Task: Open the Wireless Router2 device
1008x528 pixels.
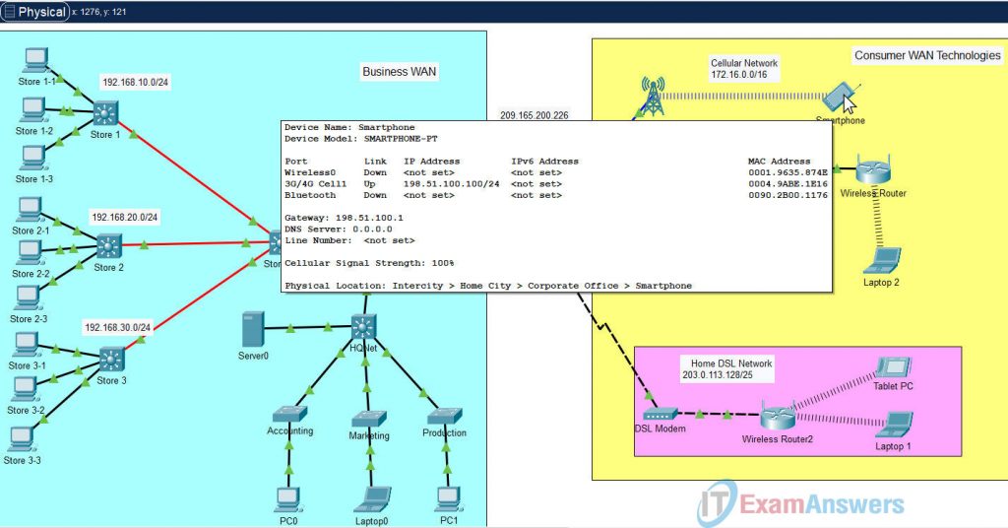Action: (778, 416)
